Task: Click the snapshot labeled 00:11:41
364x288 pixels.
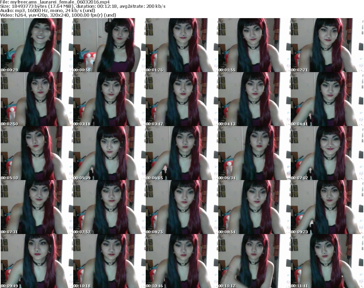Action: tap(327, 261)
